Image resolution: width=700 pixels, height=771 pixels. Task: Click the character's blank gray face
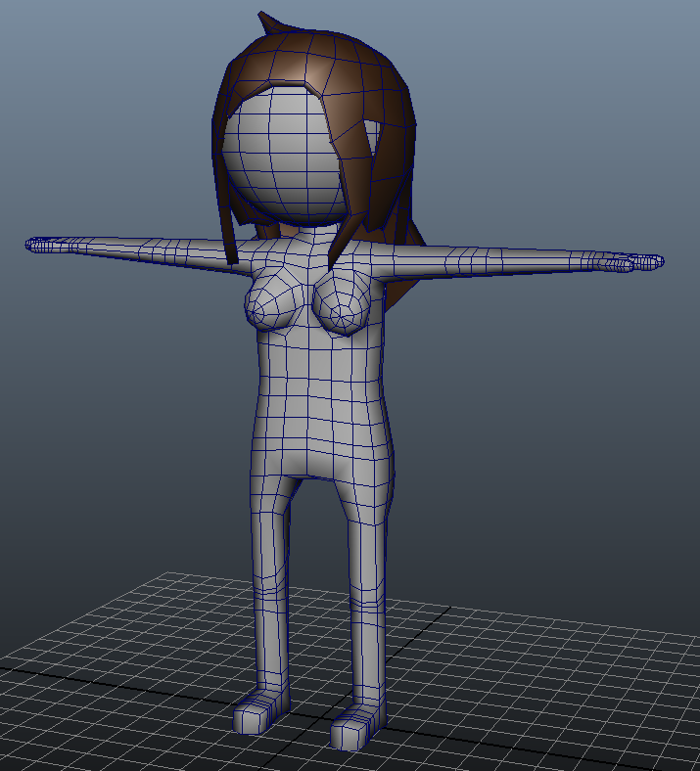pos(283,155)
